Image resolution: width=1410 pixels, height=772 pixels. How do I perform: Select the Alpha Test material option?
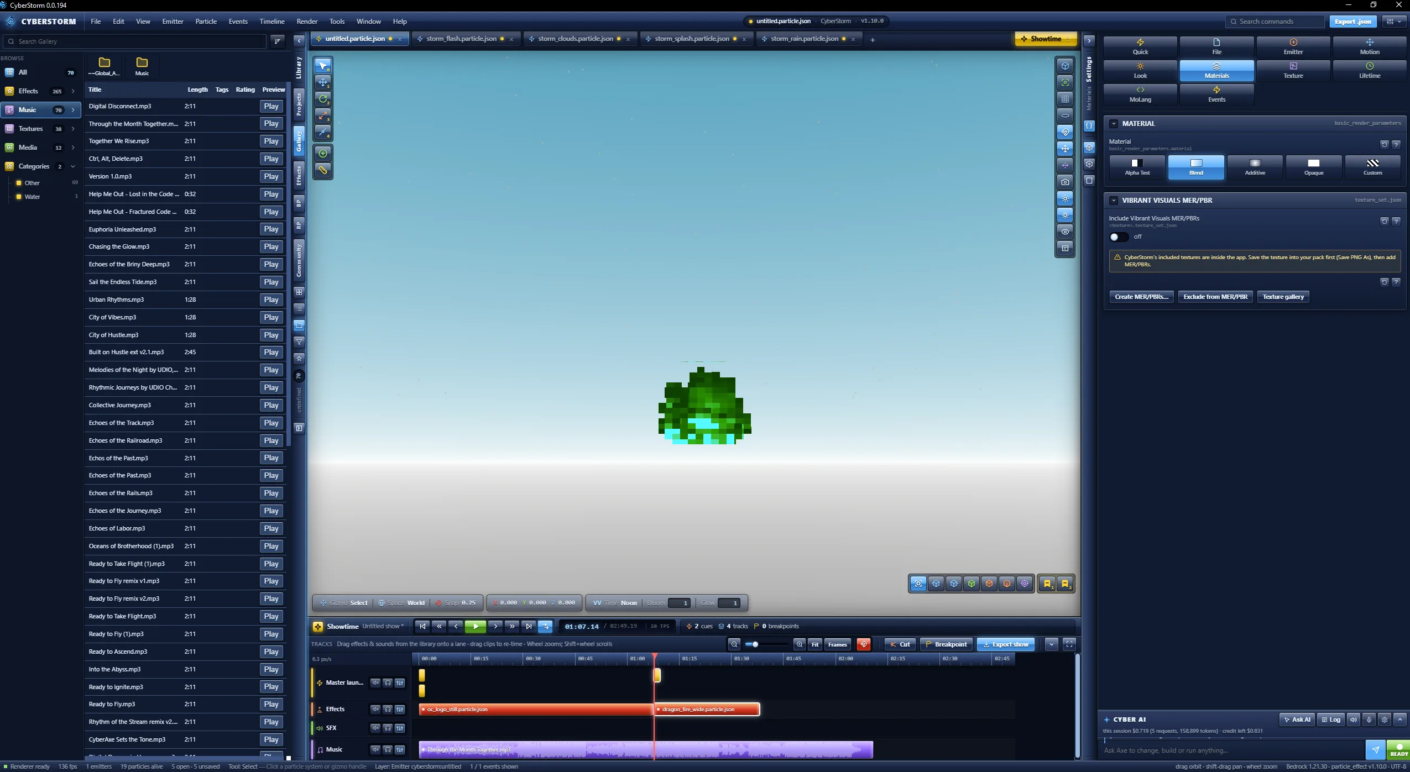point(1137,167)
